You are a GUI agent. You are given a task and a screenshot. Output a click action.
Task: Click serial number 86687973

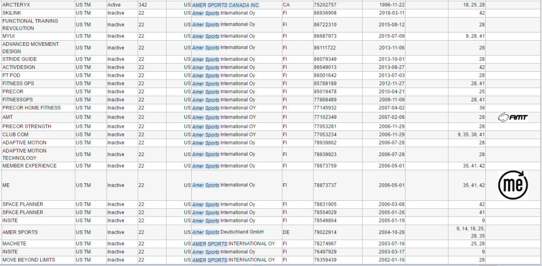[325, 36]
